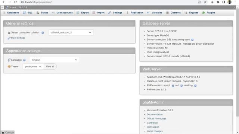Viewport: 239px width, 134px height.
Task: Open Chrome three-dot menu
Action: tap(235, 2)
